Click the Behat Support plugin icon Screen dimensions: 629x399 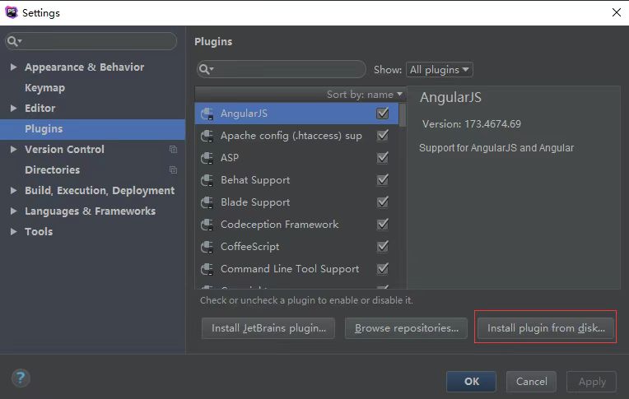[207, 180]
